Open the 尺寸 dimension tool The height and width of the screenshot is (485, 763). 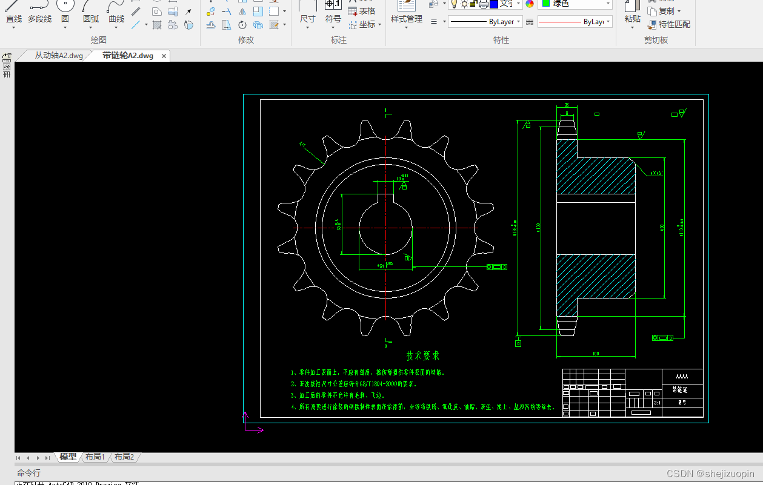307,13
